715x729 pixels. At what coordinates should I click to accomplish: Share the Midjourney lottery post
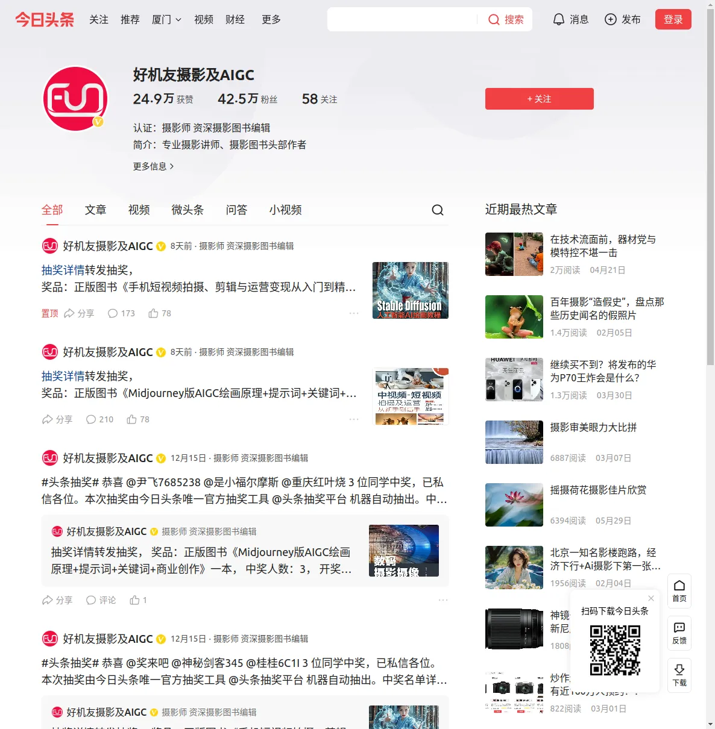pos(57,419)
